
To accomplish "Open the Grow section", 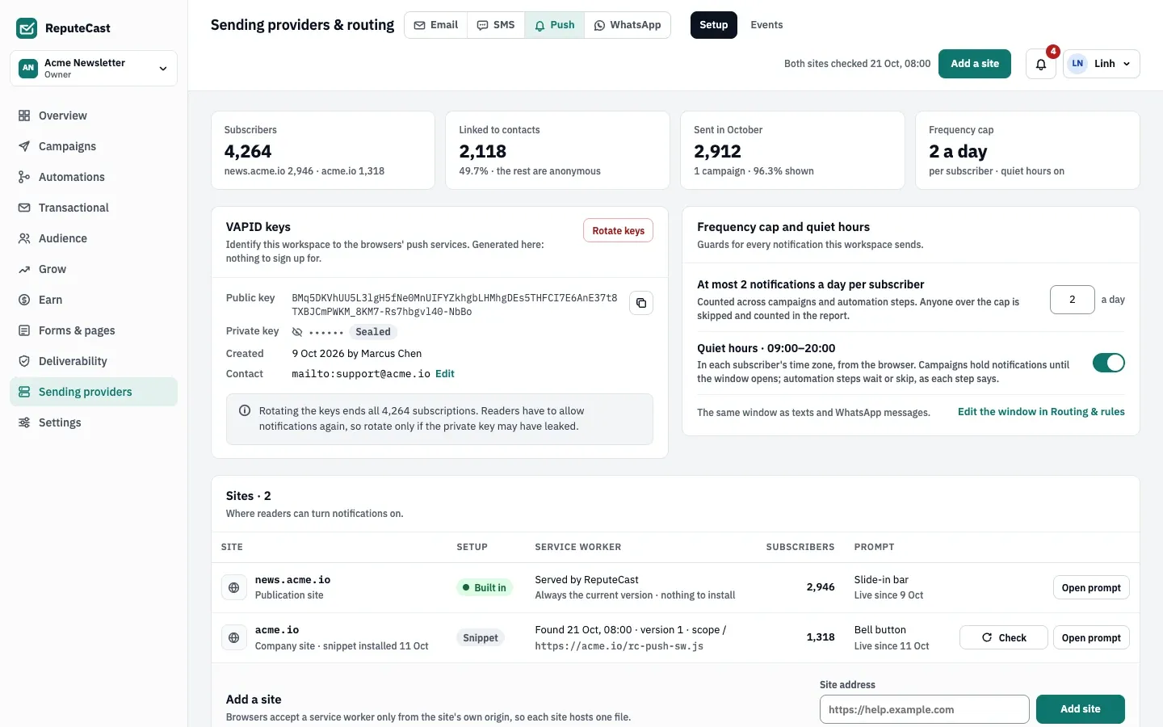I will [94, 269].
